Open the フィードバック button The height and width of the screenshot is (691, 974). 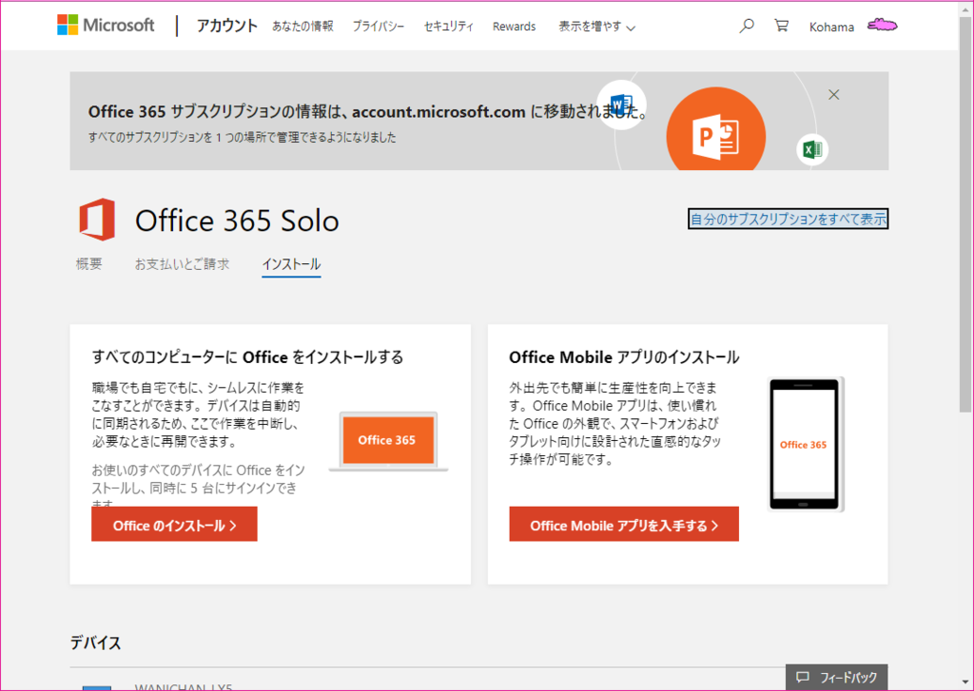(x=836, y=677)
